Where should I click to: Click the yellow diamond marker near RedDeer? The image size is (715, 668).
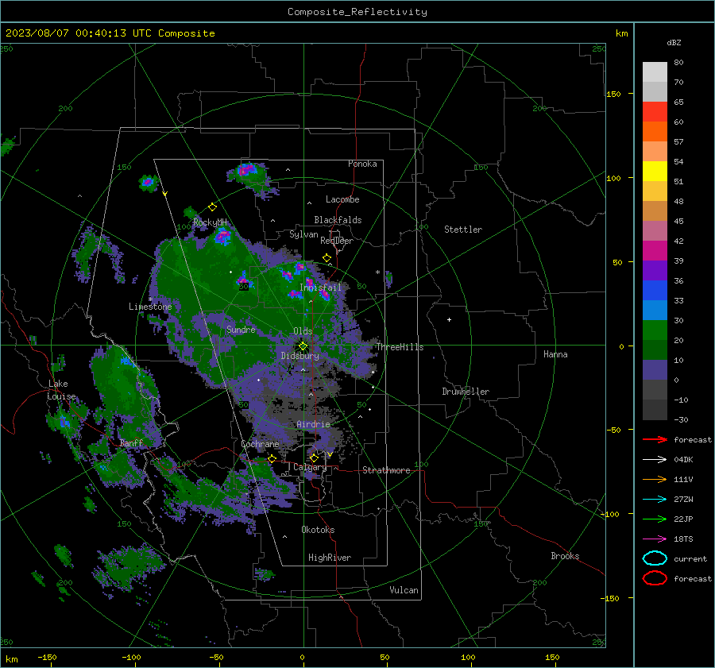pos(327,258)
